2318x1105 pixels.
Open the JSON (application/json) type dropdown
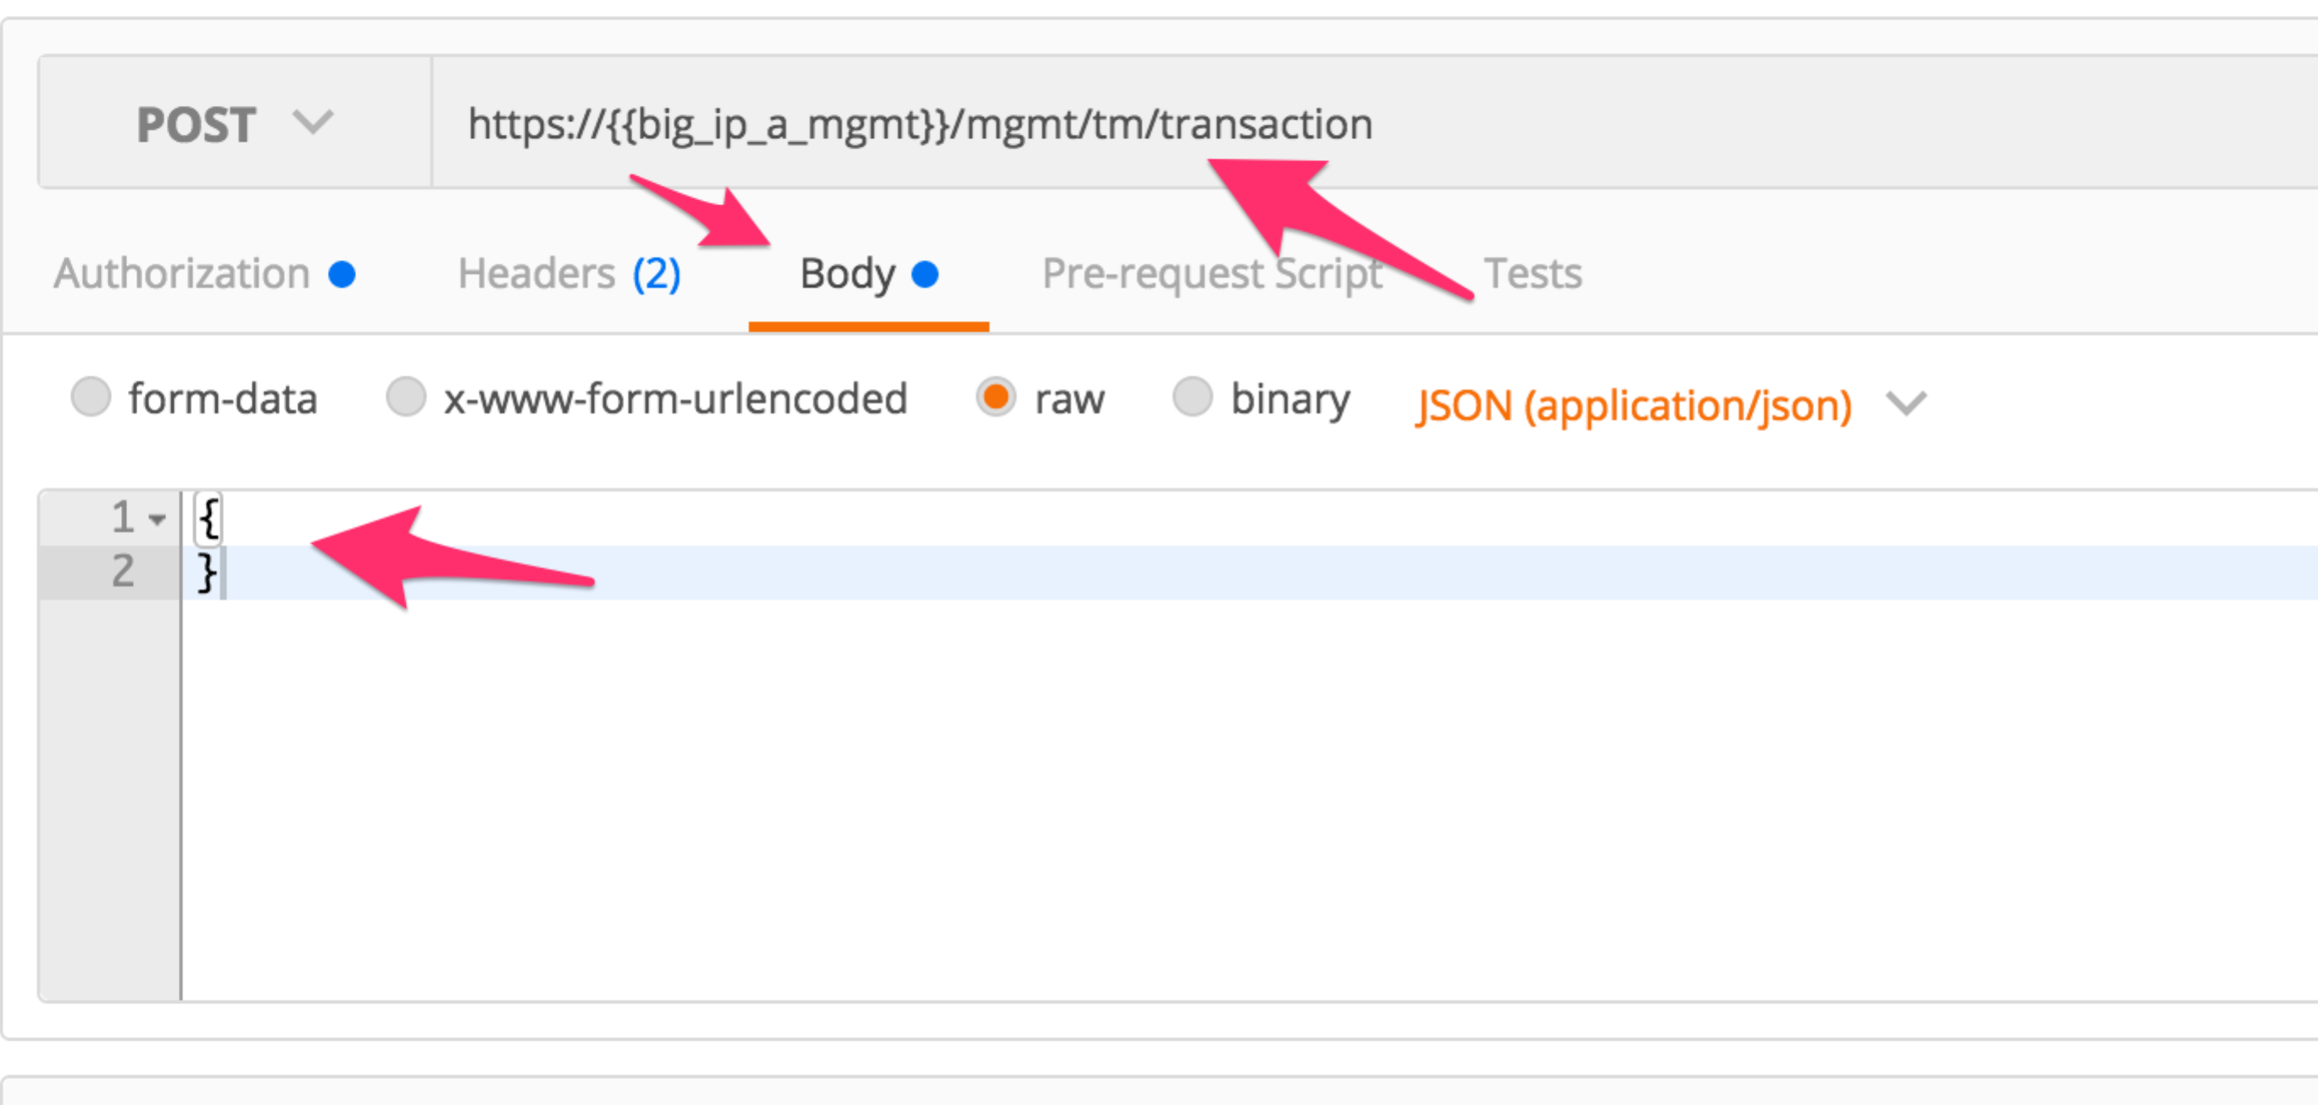[x=1633, y=405]
